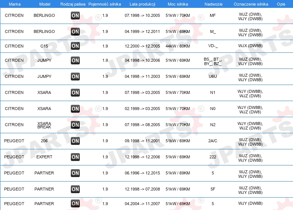Click the date range 12.1998 -> 07.2008
The height and width of the screenshot is (210, 293).
pyautogui.click(x=142, y=189)
